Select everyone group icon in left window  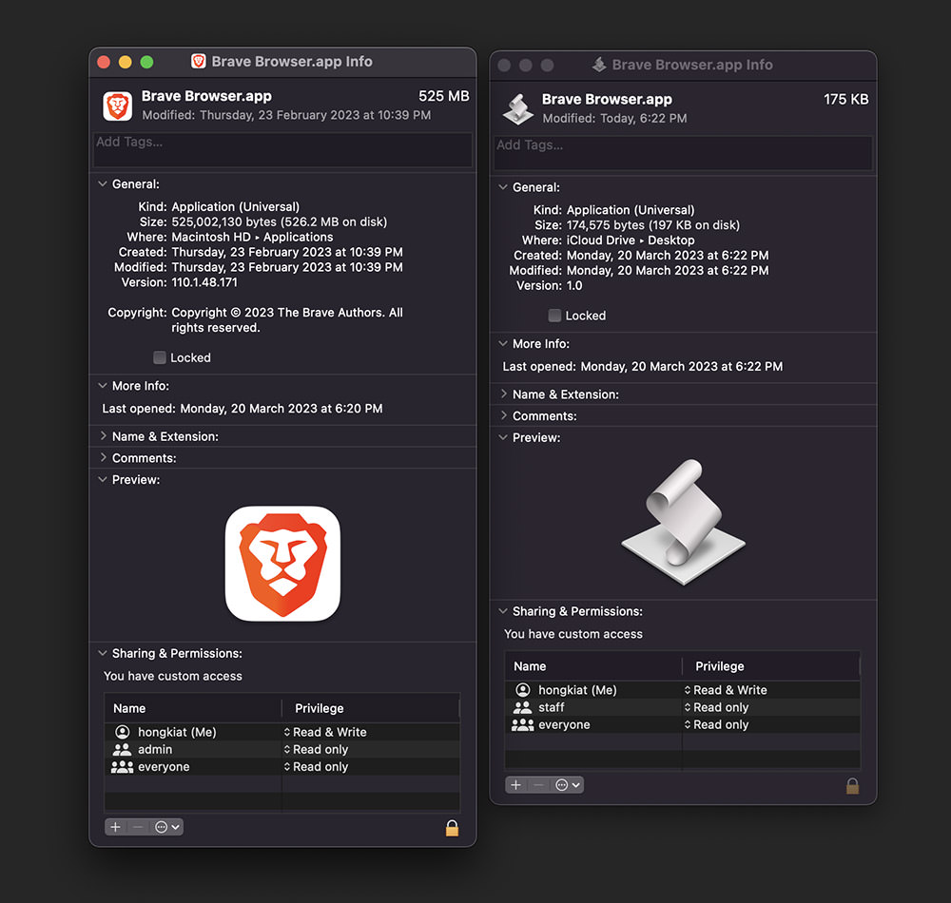click(122, 767)
